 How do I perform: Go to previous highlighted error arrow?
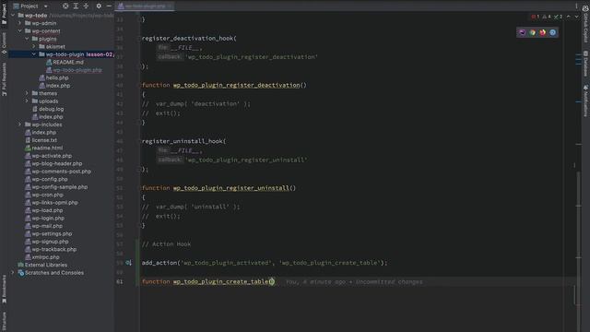(x=569, y=17)
